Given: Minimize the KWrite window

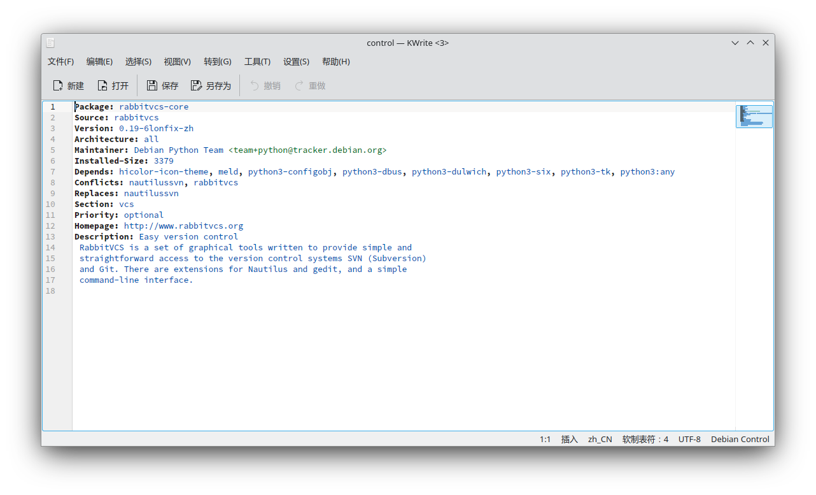Looking at the screenshot, I should coord(735,43).
